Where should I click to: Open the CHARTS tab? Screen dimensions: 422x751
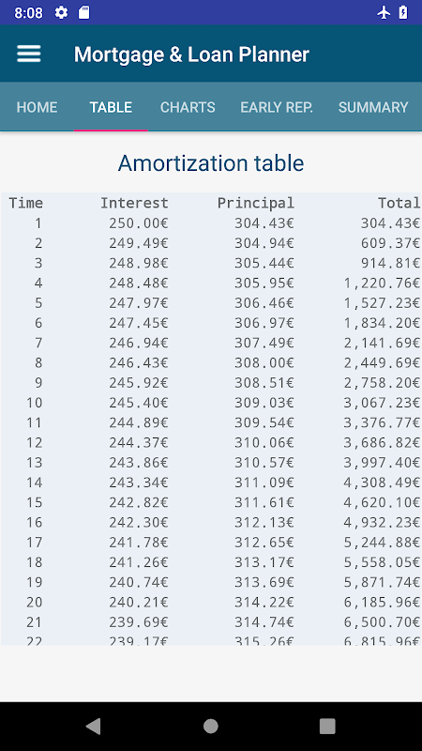coord(188,107)
